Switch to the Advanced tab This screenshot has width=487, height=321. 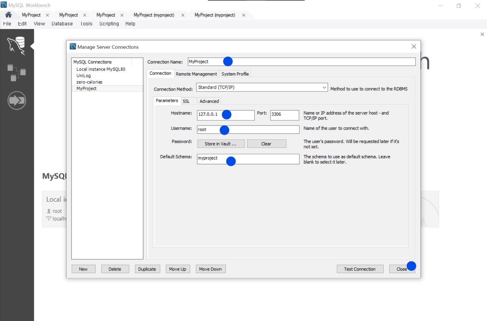(209, 101)
